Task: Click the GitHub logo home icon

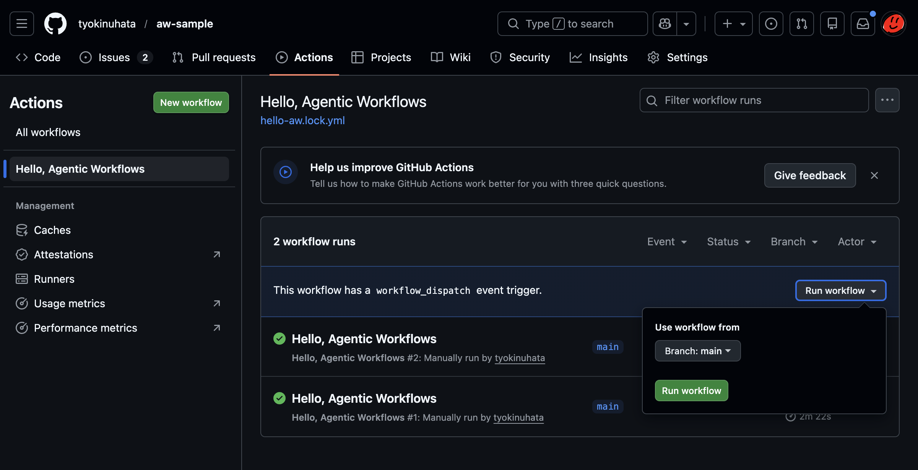Action: click(x=55, y=24)
